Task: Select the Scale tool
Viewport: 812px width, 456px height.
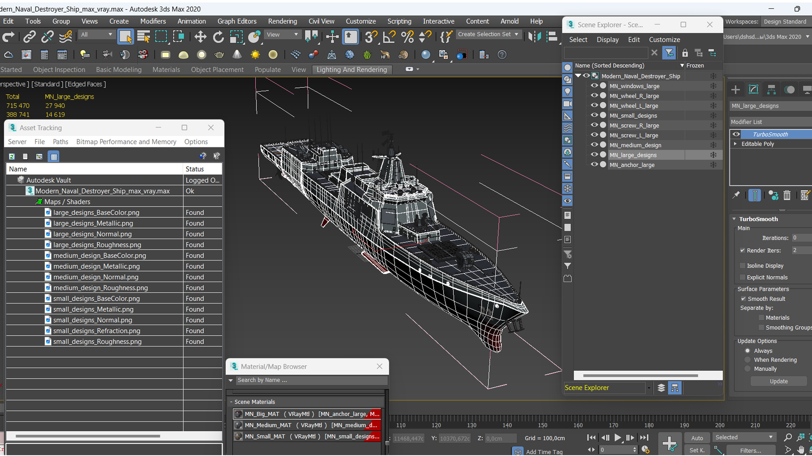Action: click(x=236, y=37)
